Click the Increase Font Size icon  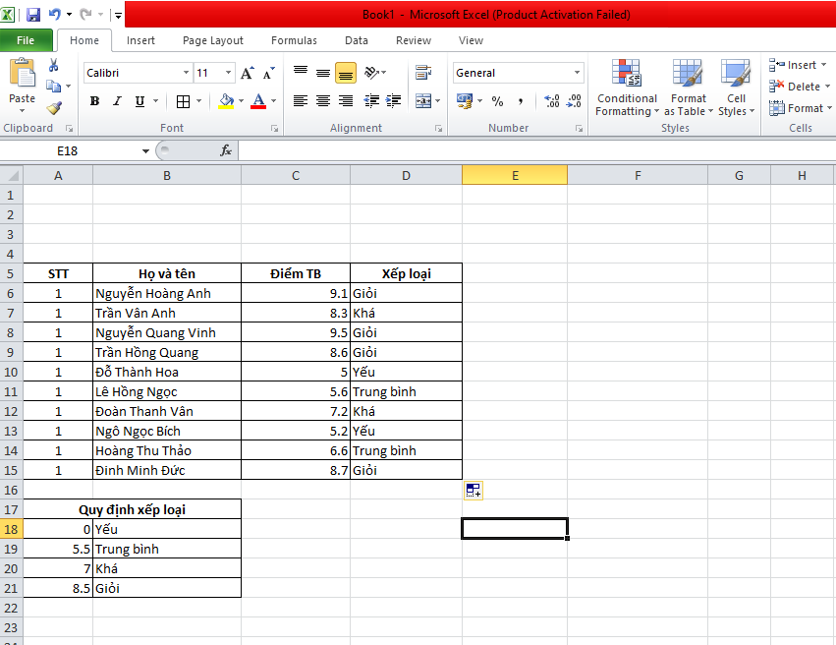click(247, 73)
